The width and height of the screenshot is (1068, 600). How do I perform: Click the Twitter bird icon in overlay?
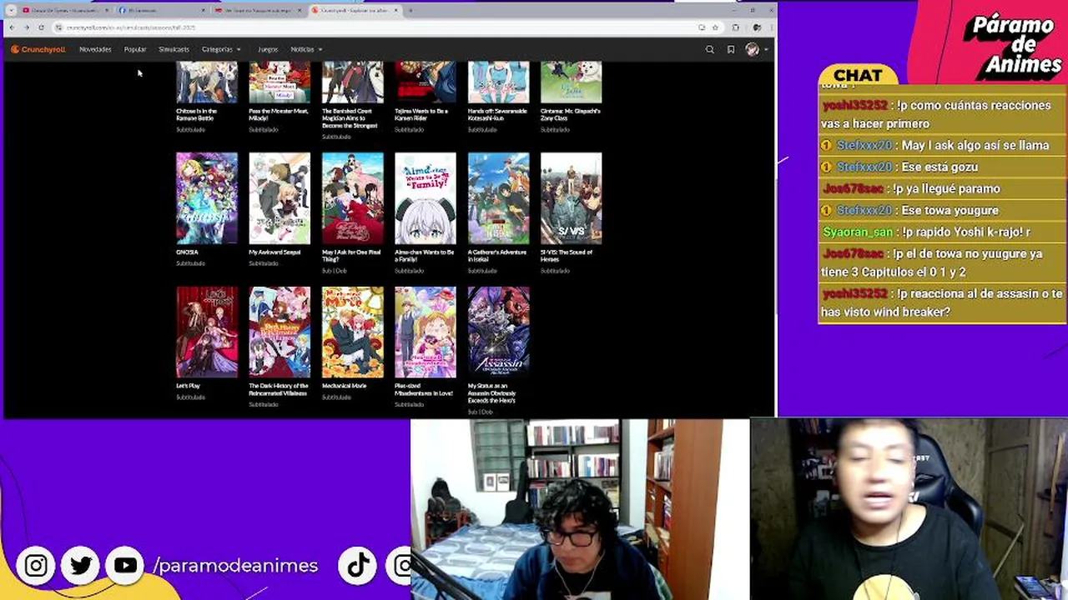(81, 566)
